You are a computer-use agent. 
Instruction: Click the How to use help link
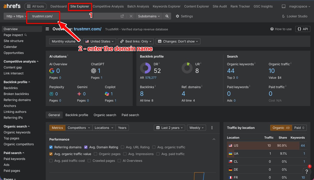(281, 29)
